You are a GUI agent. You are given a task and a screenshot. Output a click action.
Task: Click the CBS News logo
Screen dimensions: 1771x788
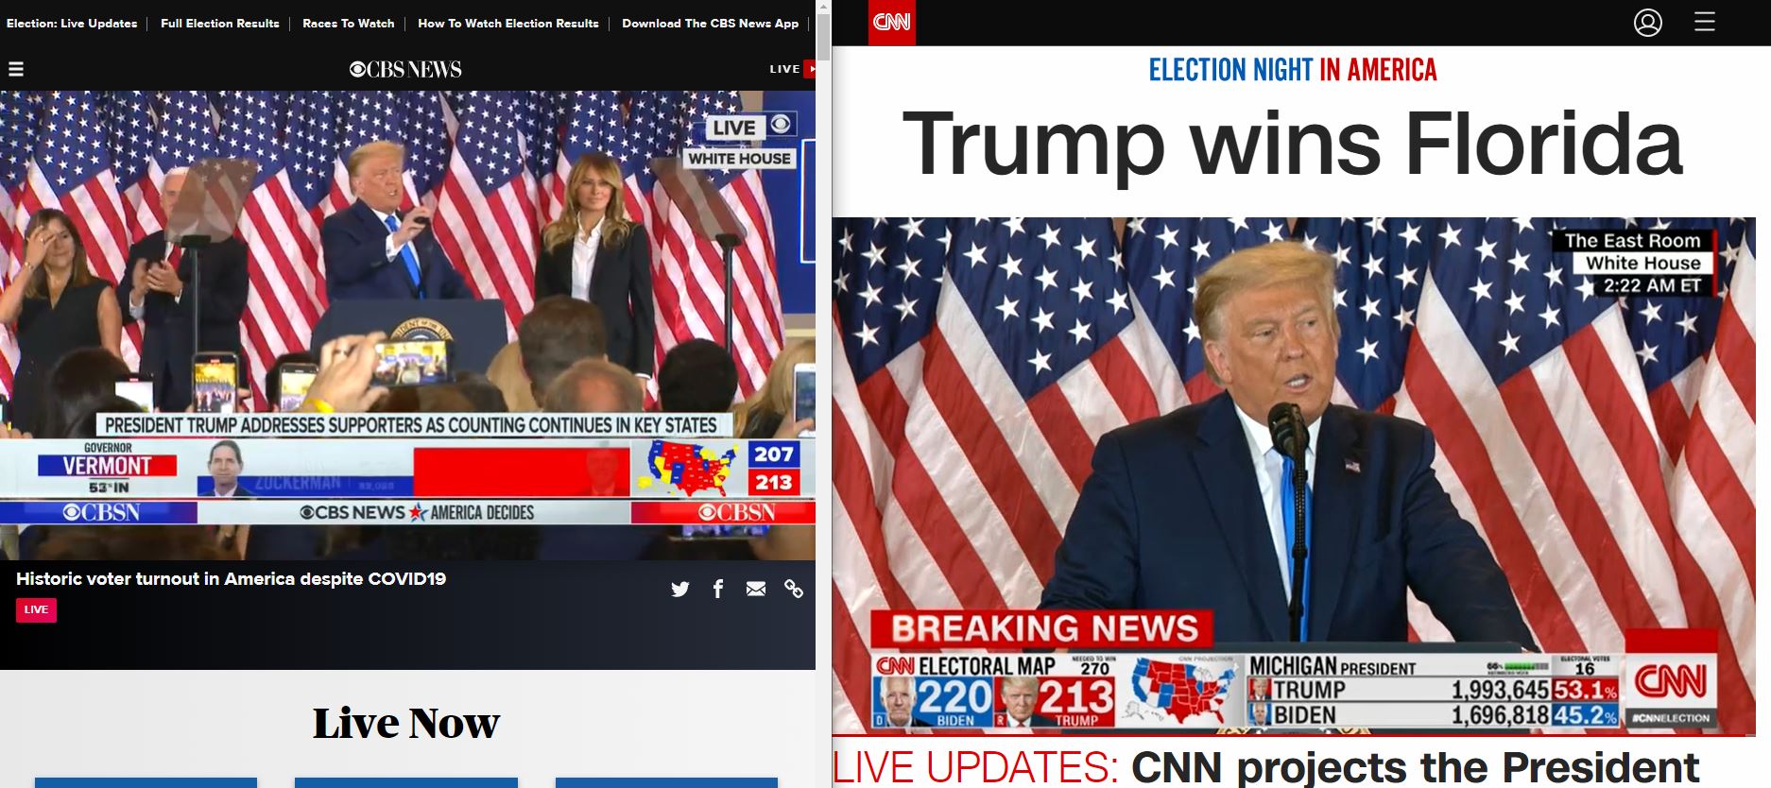[x=405, y=69]
